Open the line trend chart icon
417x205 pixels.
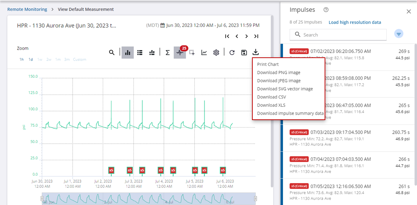(204, 53)
